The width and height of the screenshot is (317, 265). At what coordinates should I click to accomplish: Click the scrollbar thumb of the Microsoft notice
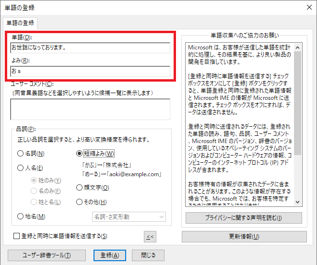click(x=298, y=103)
